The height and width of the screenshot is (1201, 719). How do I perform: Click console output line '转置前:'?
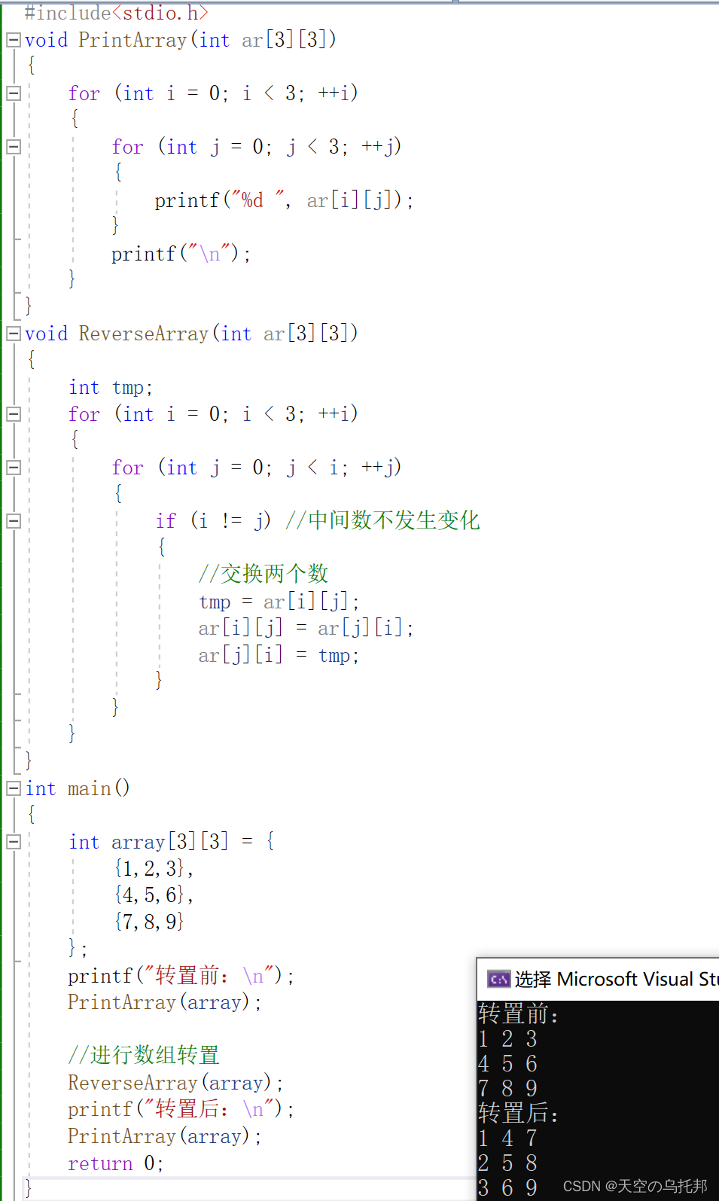click(x=519, y=1014)
